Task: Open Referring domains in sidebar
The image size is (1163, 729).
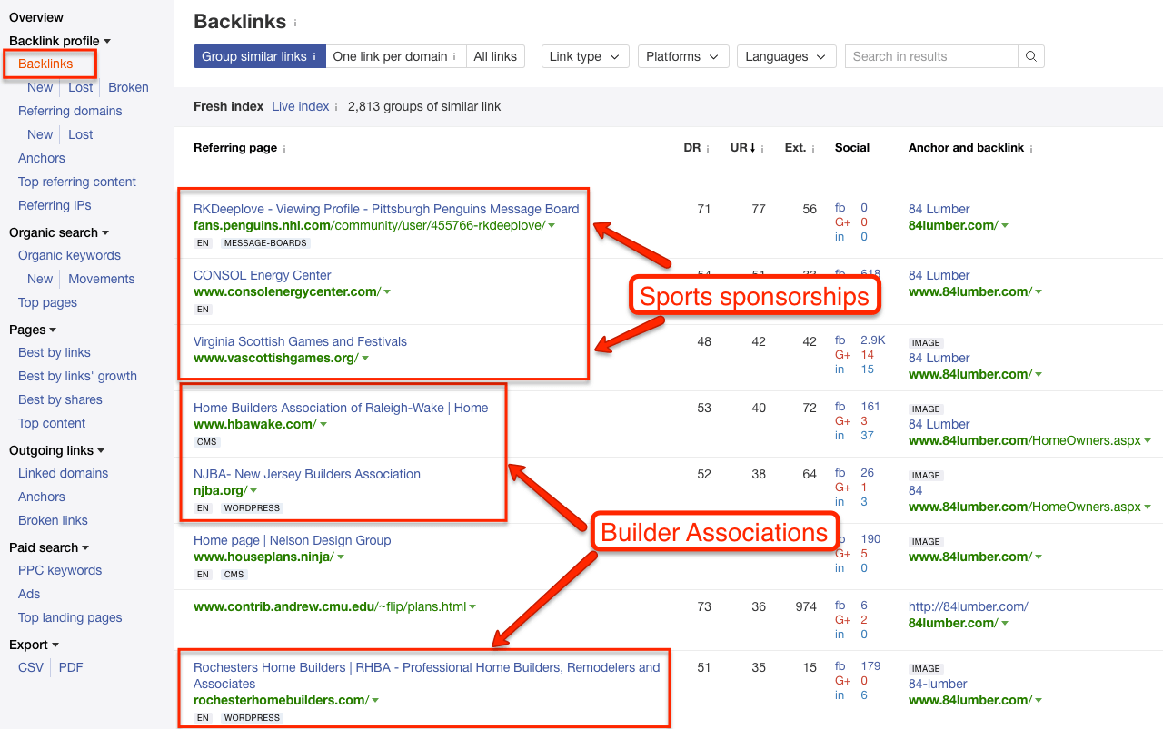Action: (70, 111)
